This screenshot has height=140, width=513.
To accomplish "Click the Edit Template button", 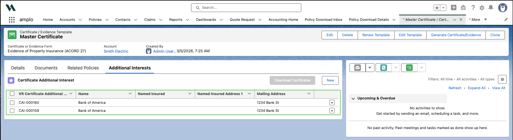I will pyautogui.click(x=410, y=35).
